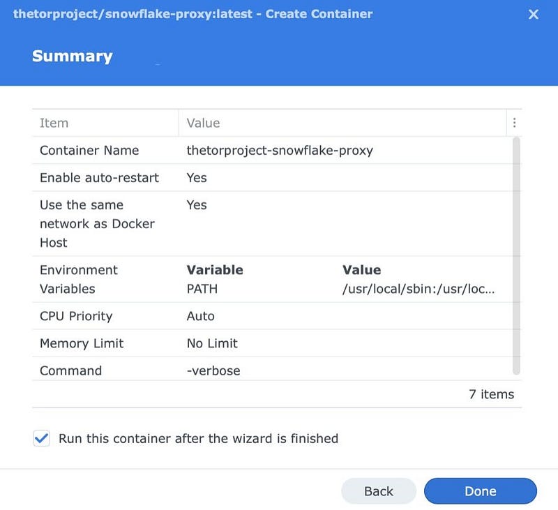Image resolution: width=558 pixels, height=510 pixels.
Task: Click the Summary heading text
Action: 73,57
